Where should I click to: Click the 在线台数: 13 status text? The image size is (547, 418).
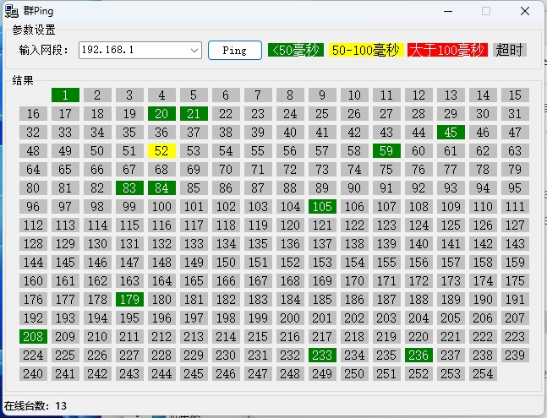tap(36, 406)
